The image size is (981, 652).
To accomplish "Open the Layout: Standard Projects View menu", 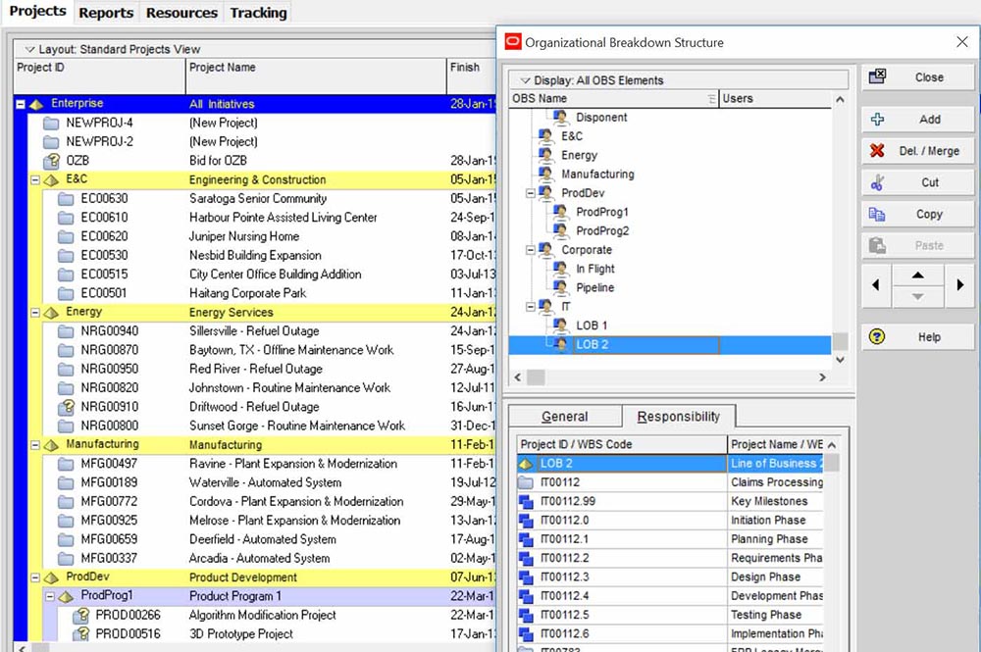I will [29, 49].
